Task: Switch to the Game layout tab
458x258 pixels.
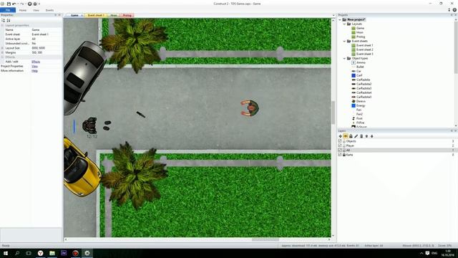Action: (x=74, y=15)
